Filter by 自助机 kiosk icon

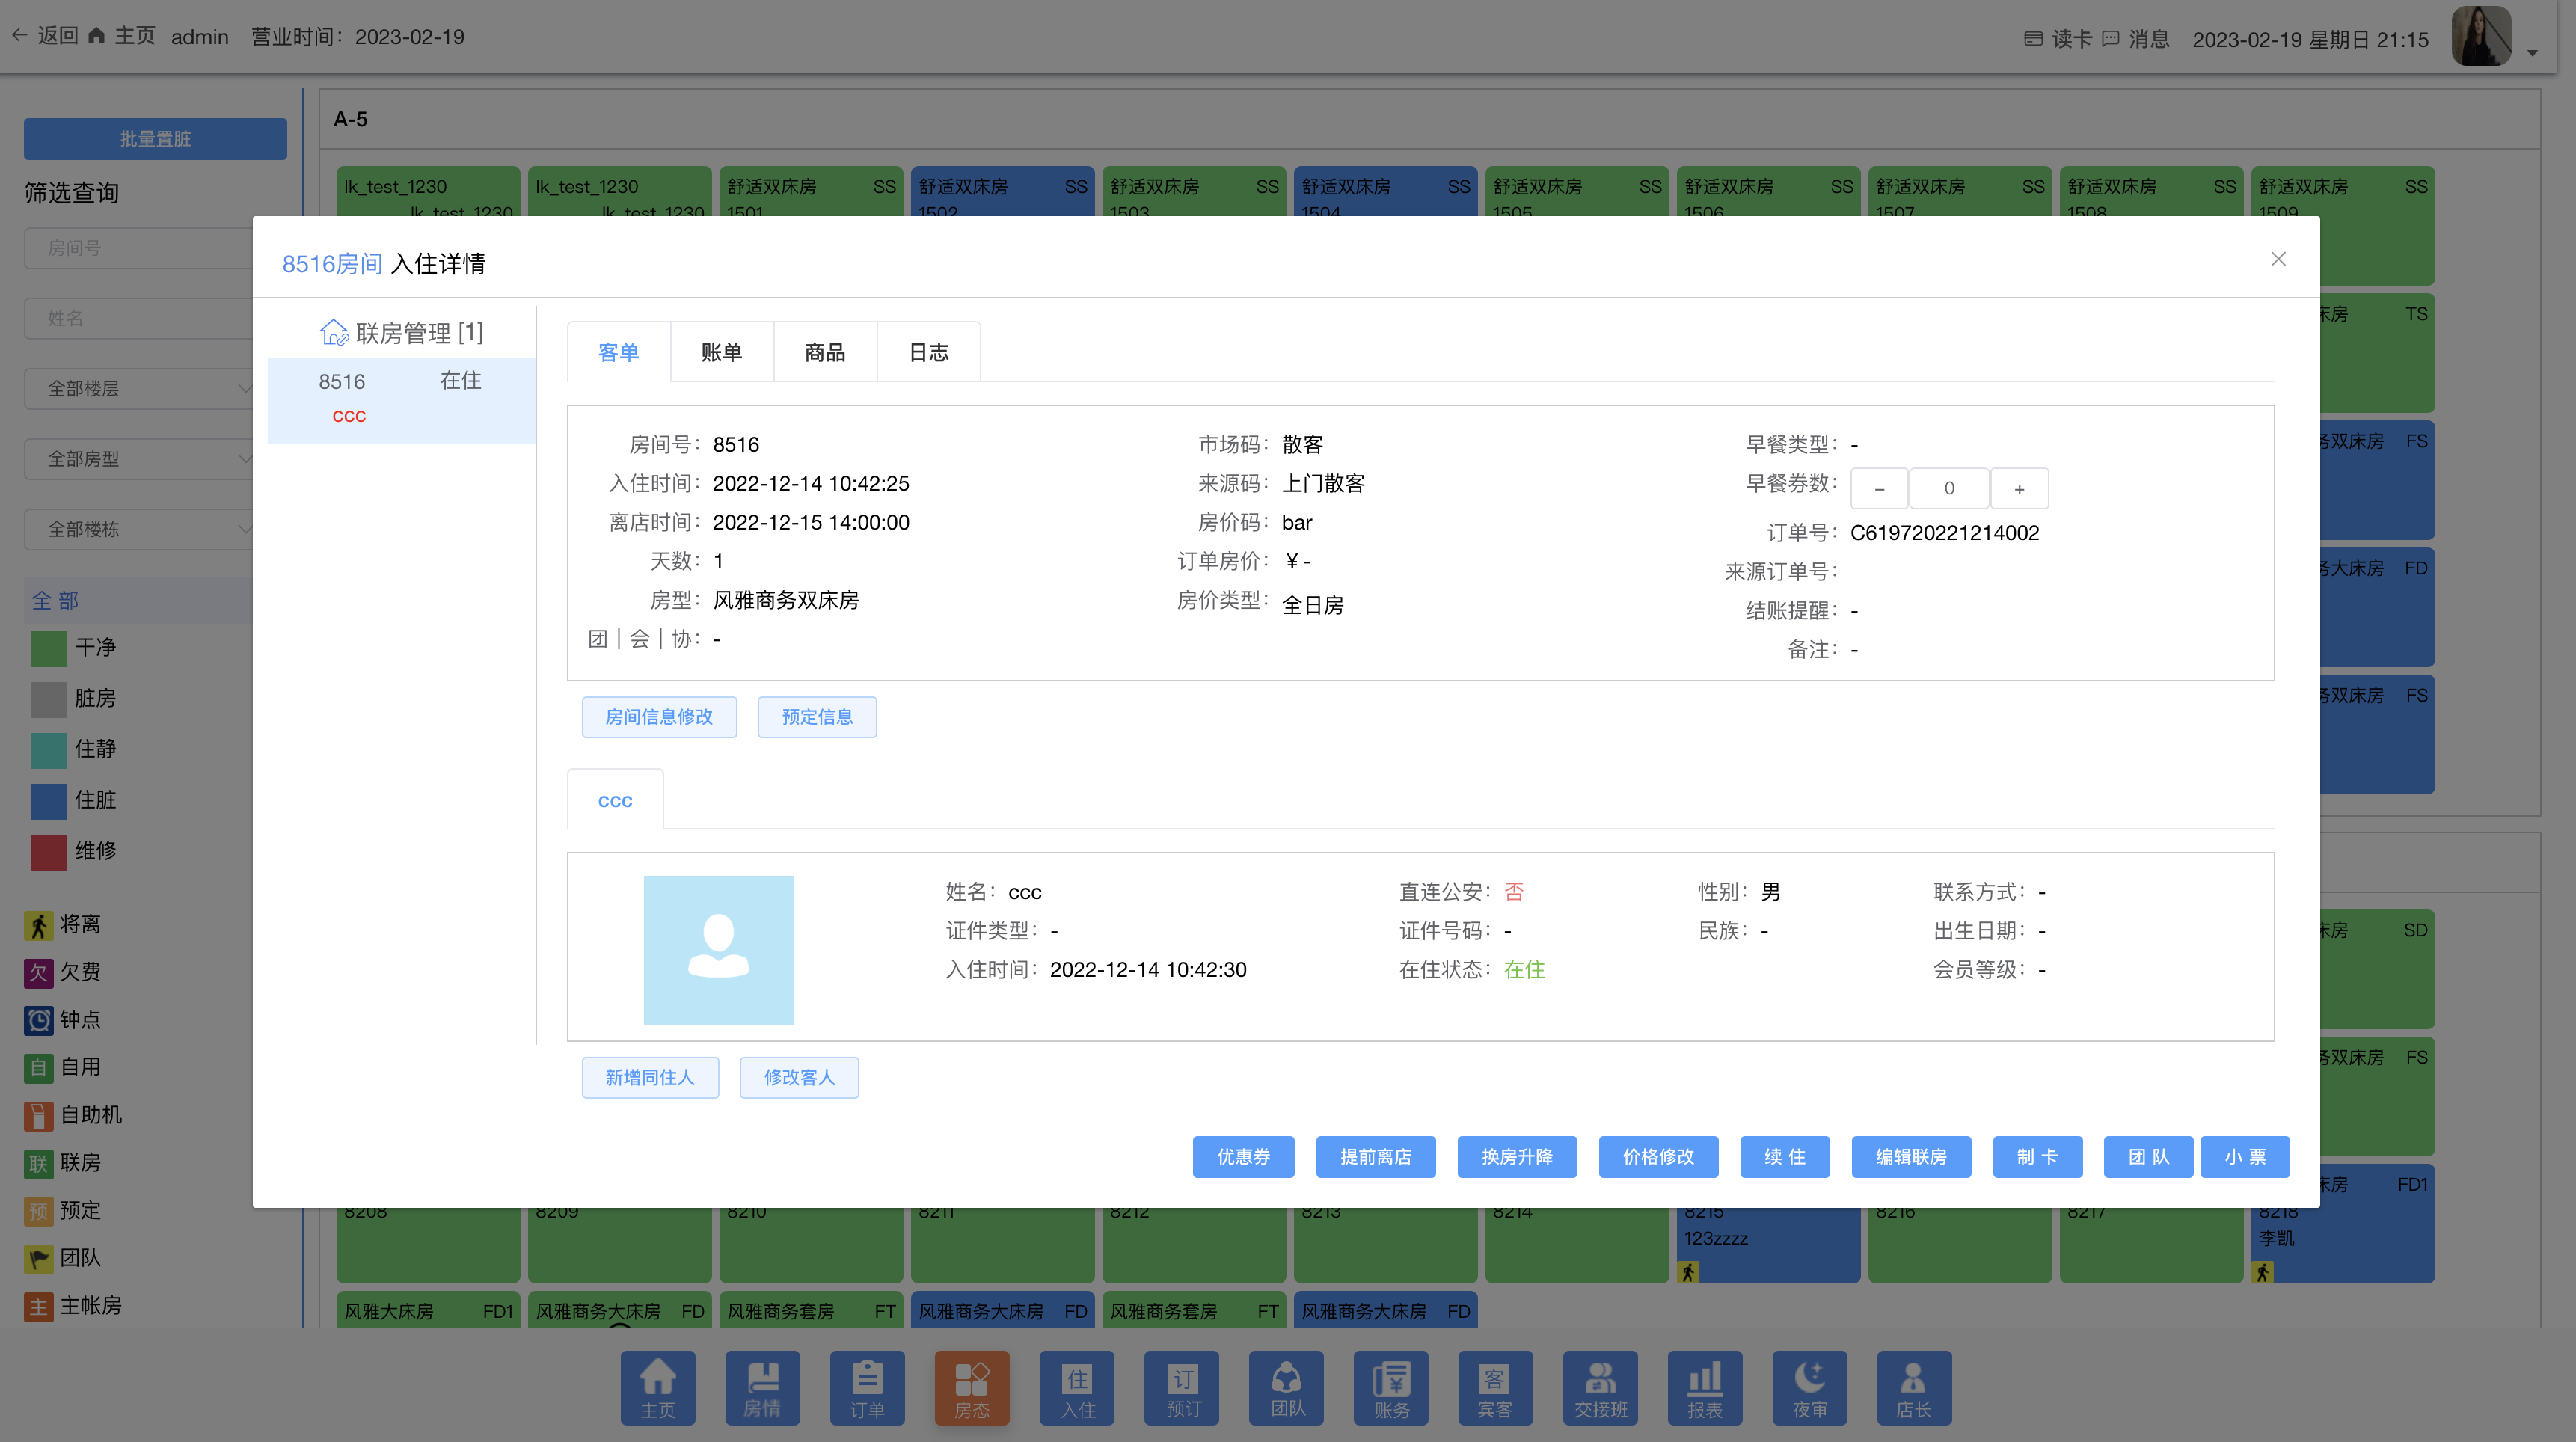point(38,1116)
